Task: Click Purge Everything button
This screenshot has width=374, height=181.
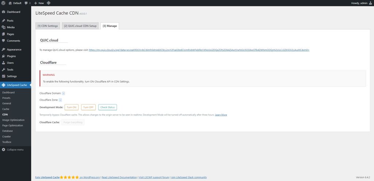Action: [x=73, y=122]
